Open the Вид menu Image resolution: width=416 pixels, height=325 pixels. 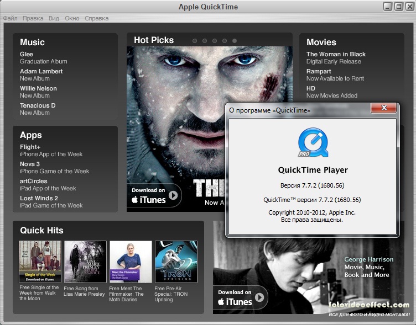54,18
